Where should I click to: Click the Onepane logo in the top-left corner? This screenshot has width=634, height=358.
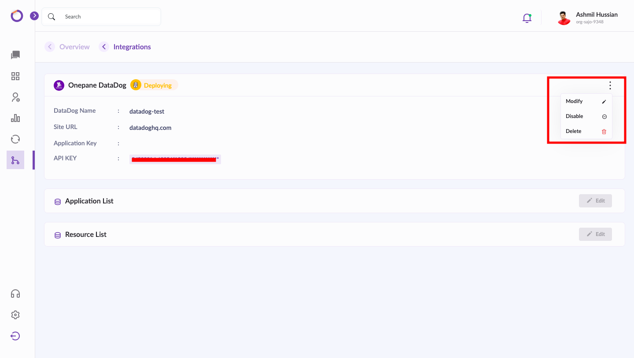(17, 16)
